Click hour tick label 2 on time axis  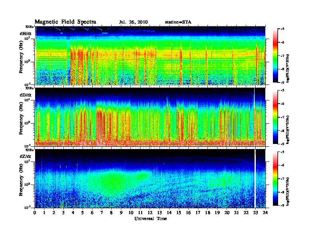click(x=54, y=213)
